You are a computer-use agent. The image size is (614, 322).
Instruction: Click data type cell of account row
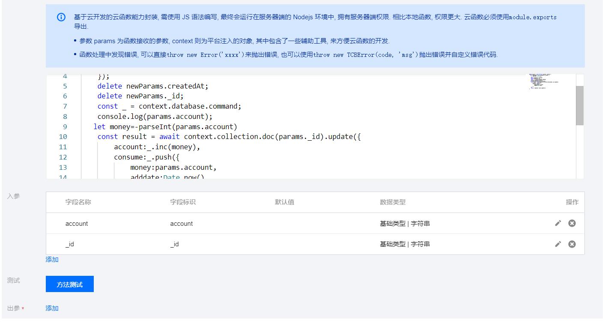click(x=405, y=224)
